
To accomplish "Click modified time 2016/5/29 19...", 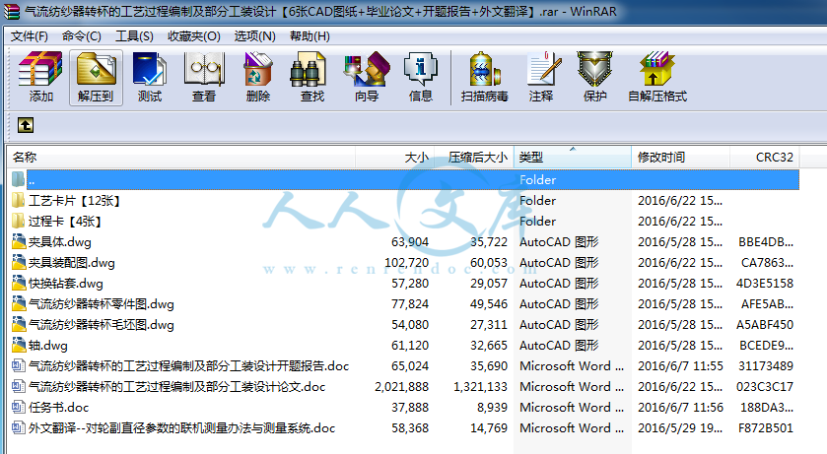I will (680, 428).
